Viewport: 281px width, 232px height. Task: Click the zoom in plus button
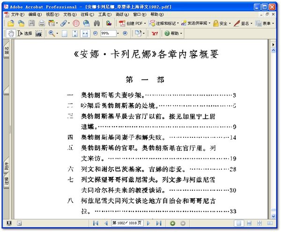pos(125,33)
